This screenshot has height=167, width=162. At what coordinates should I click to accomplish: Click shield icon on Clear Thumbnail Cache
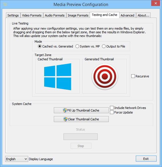click(65, 119)
